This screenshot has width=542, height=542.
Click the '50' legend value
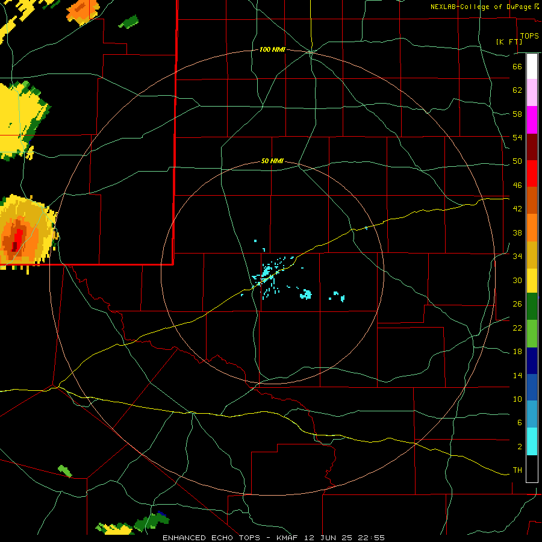coord(517,161)
